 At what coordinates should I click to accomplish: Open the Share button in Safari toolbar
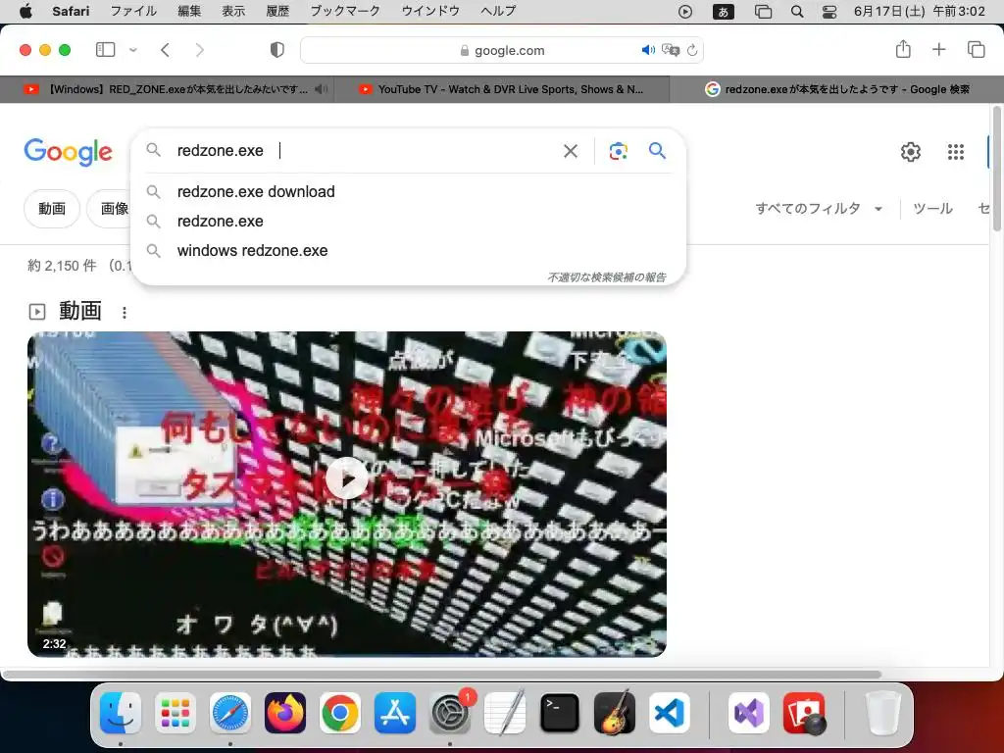(903, 49)
